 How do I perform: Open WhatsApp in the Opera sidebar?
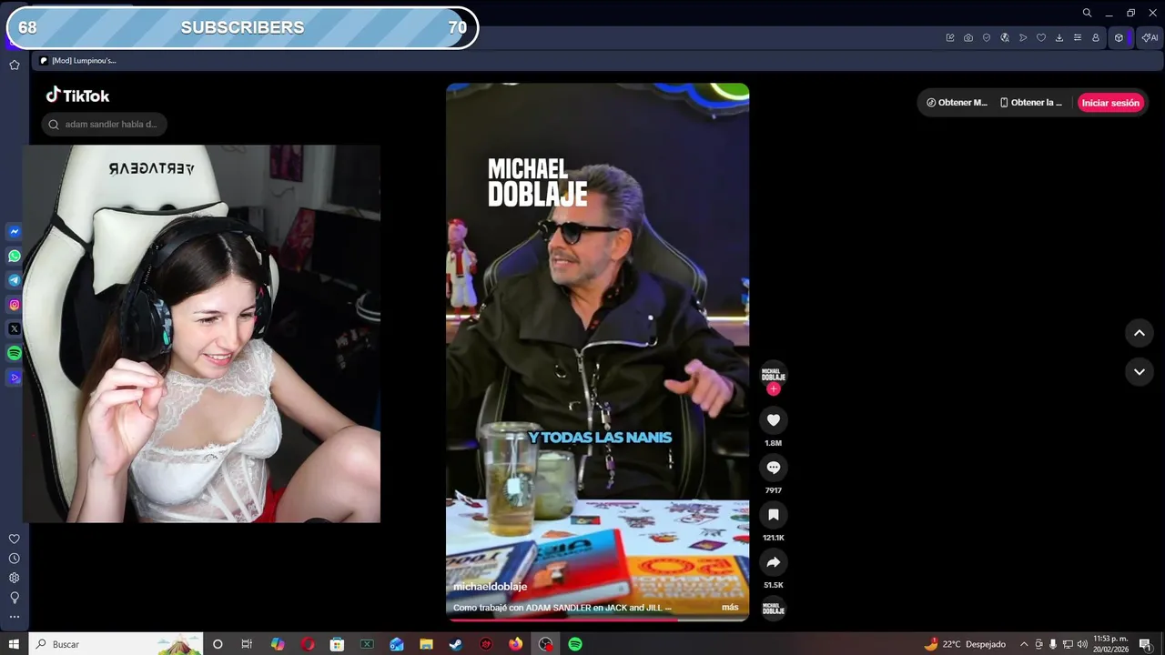coord(15,256)
